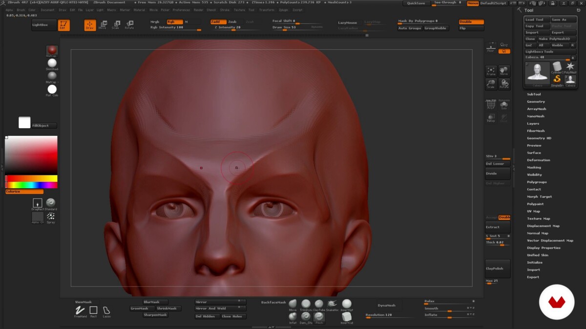The height and width of the screenshot is (329, 586).
Task: Select the Inflat brush
Action: (293, 317)
